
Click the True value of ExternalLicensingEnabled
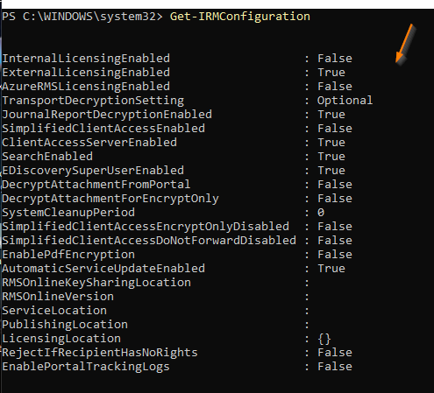click(x=331, y=73)
